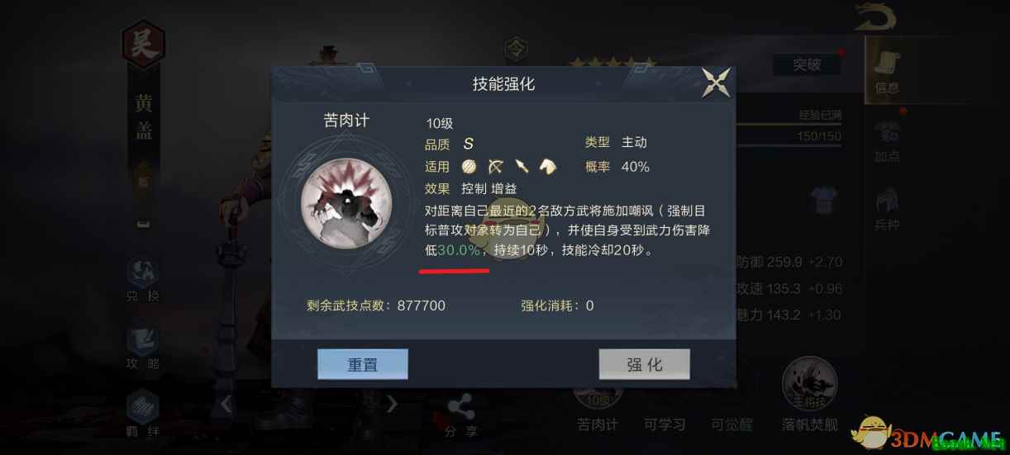This screenshot has height=455, width=1010.
Task: Open the 加点 attribute points tab
Action: 887,141
